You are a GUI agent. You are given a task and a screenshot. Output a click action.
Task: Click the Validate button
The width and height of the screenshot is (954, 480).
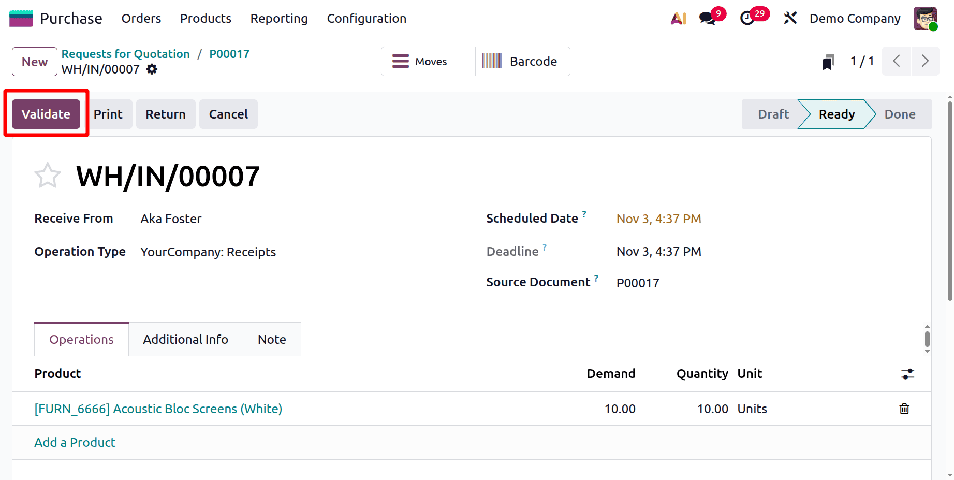pyautogui.click(x=46, y=114)
